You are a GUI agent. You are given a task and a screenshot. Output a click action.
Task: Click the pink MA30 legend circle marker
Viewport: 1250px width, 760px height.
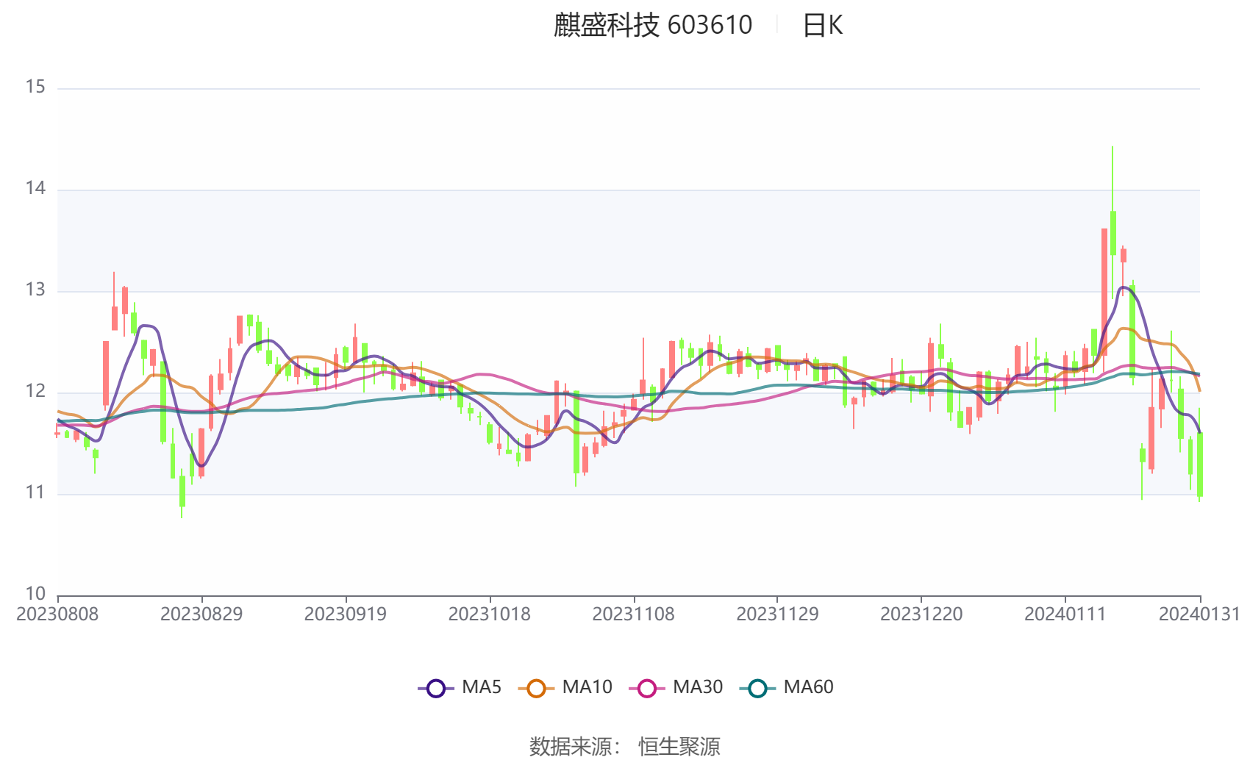pos(647,688)
